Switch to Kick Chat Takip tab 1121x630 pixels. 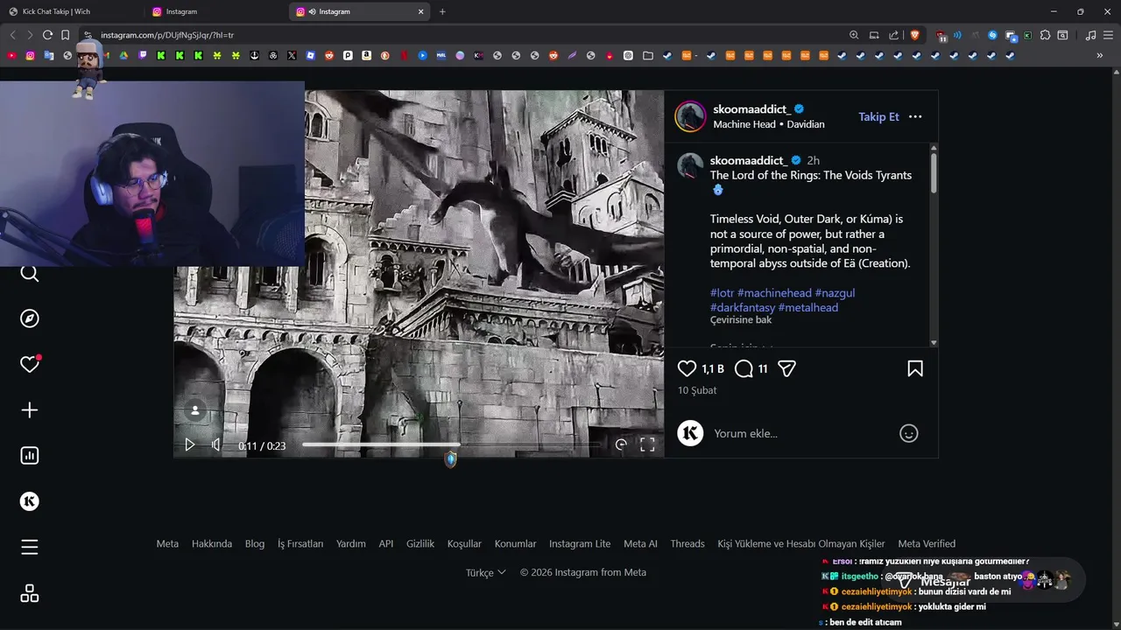(x=73, y=11)
